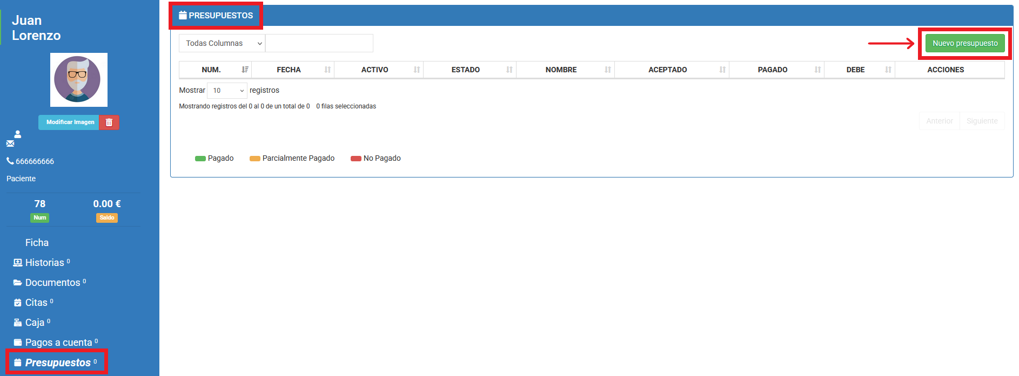Viewport: 1019px width, 376px height.
Task: Open Ficha in the sidebar
Action: (x=37, y=243)
